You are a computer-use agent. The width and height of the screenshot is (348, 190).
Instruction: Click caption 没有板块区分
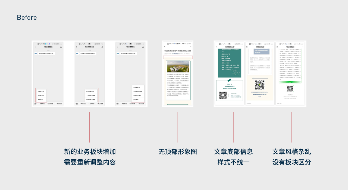(291, 162)
